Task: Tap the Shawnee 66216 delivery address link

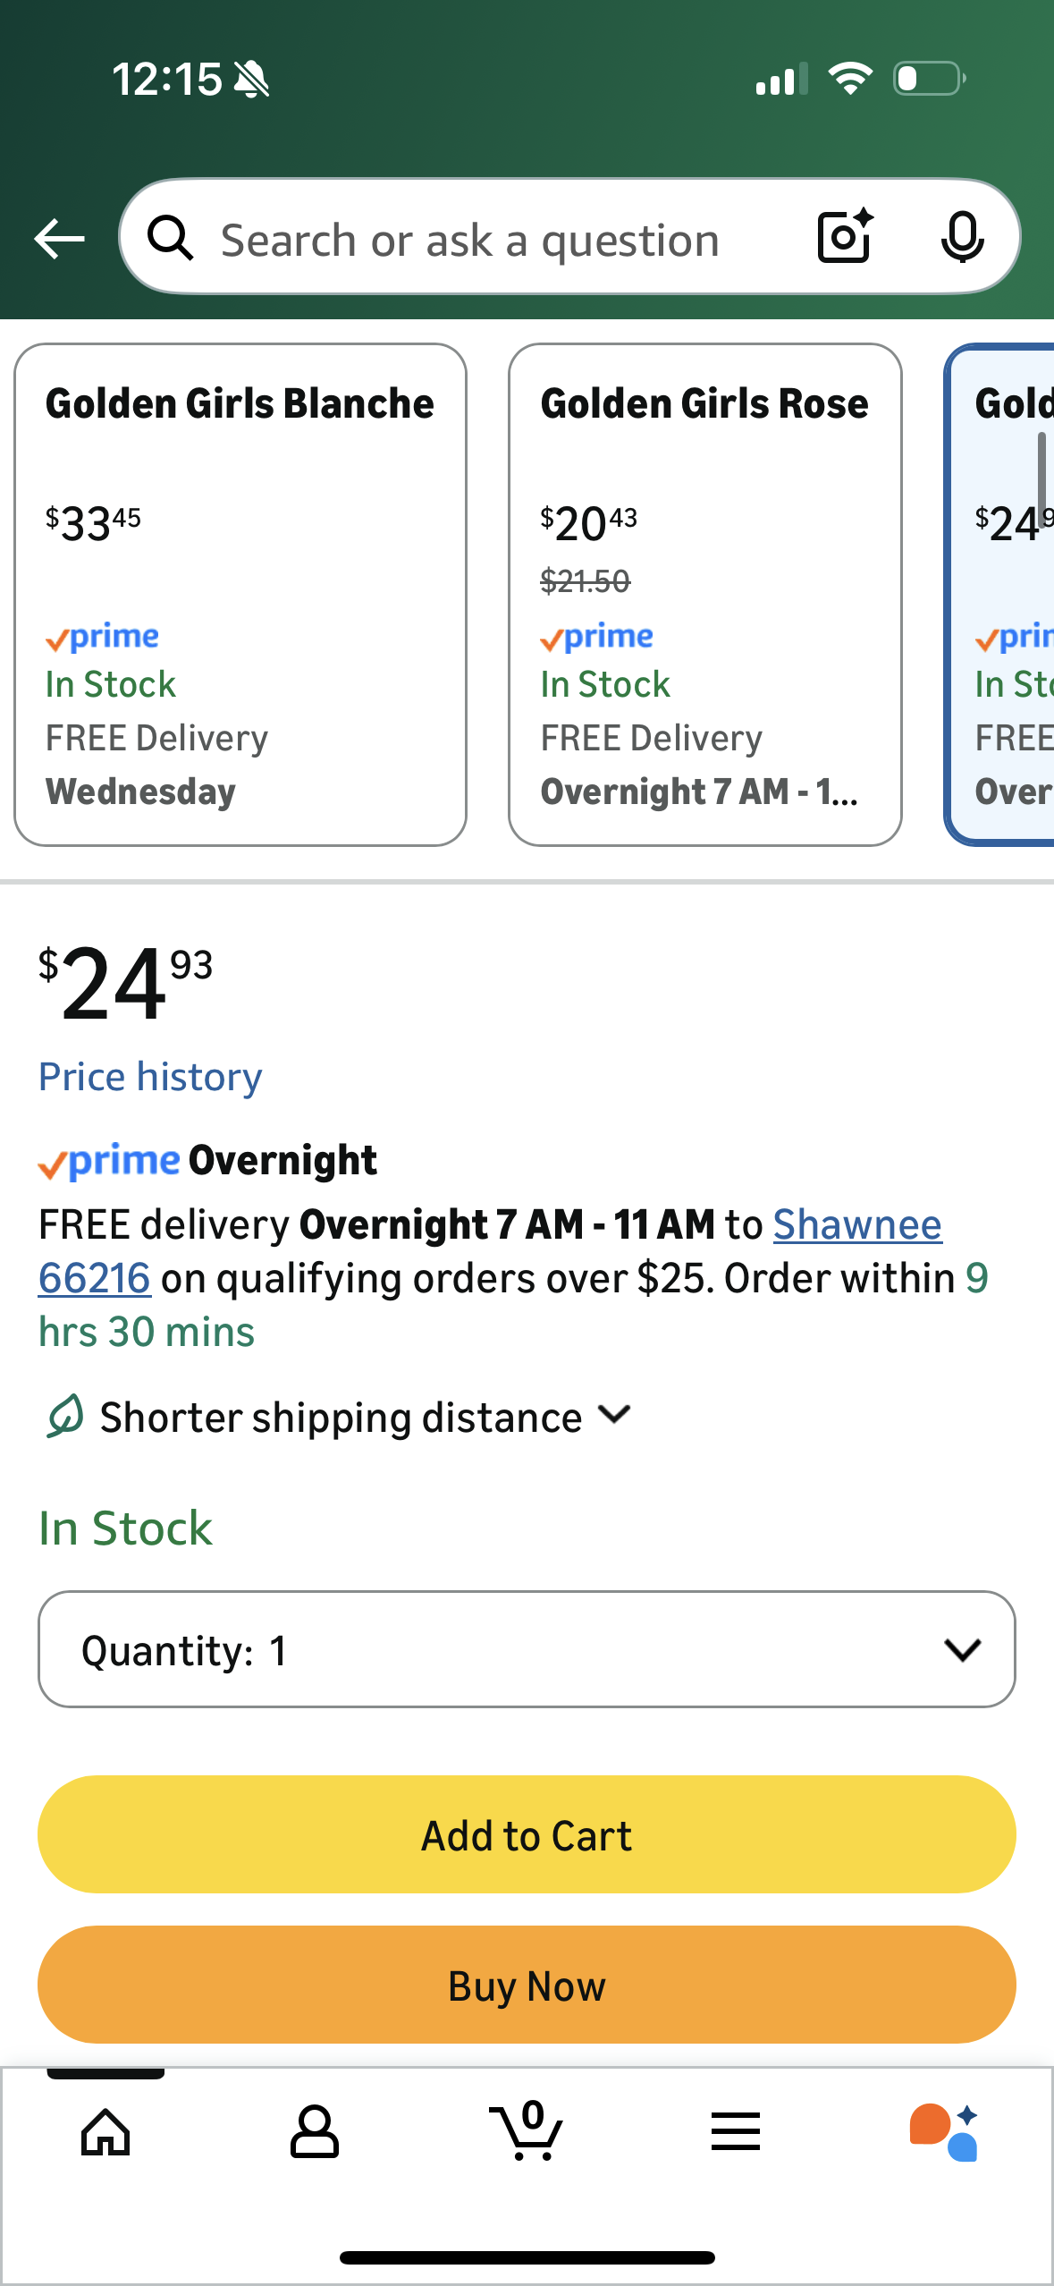Action: (856, 1224)
